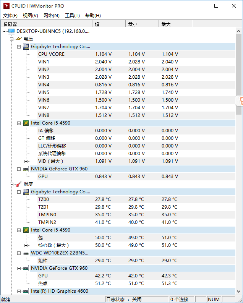This screenshot has width=243, height=303.
Task: Collapse Gigabyte Technology node under 电压
Action: click(19, 47)
